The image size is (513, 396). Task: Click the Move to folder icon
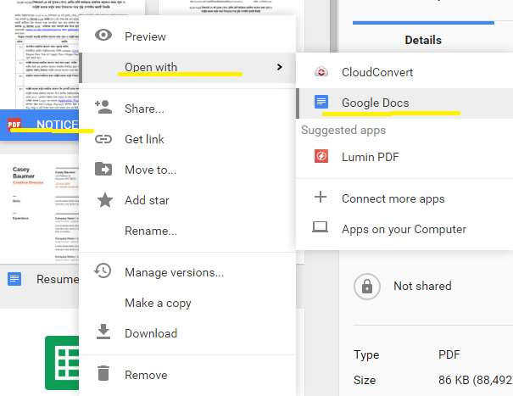coord(103,169)
